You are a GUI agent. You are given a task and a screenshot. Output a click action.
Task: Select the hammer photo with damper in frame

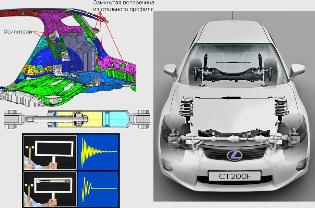click(50, 189)
